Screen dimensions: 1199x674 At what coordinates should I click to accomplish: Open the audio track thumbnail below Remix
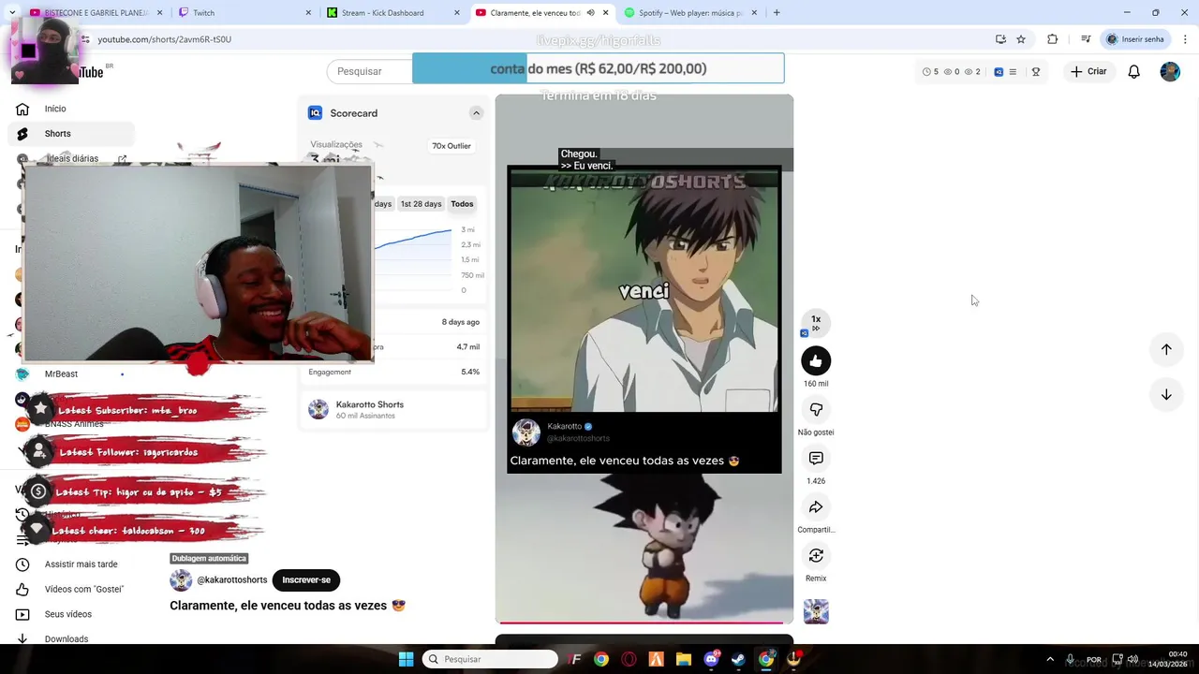tap(816, 611)
